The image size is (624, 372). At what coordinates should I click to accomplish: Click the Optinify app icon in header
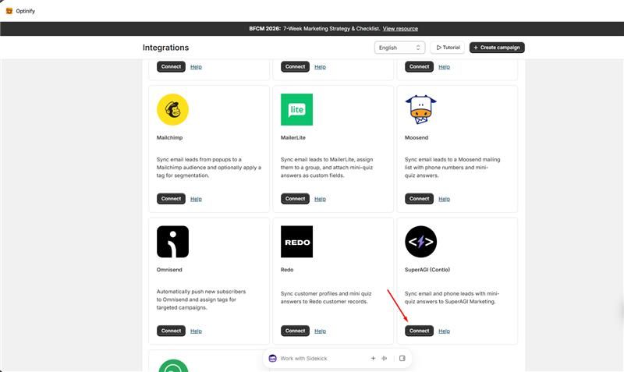[9, 11]
